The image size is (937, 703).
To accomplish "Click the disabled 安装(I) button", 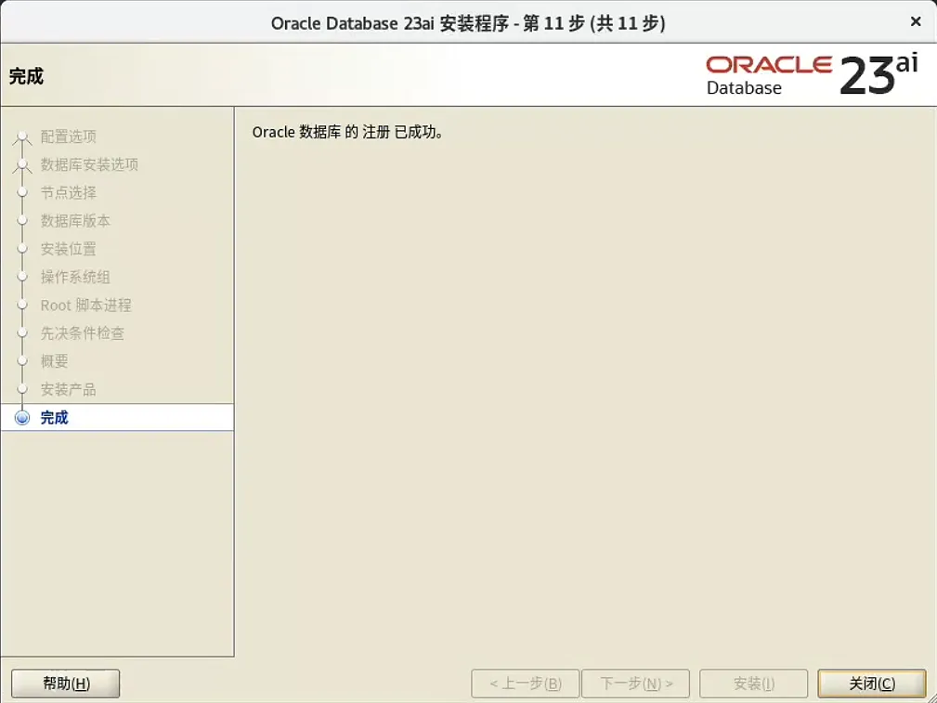I will tap(753, 683).
